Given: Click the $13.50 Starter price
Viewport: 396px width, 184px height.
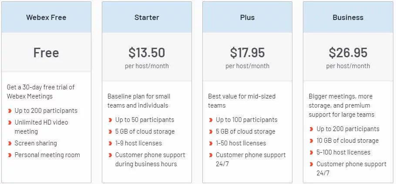Looking at the screenshot, I should (x=147, y=53).
